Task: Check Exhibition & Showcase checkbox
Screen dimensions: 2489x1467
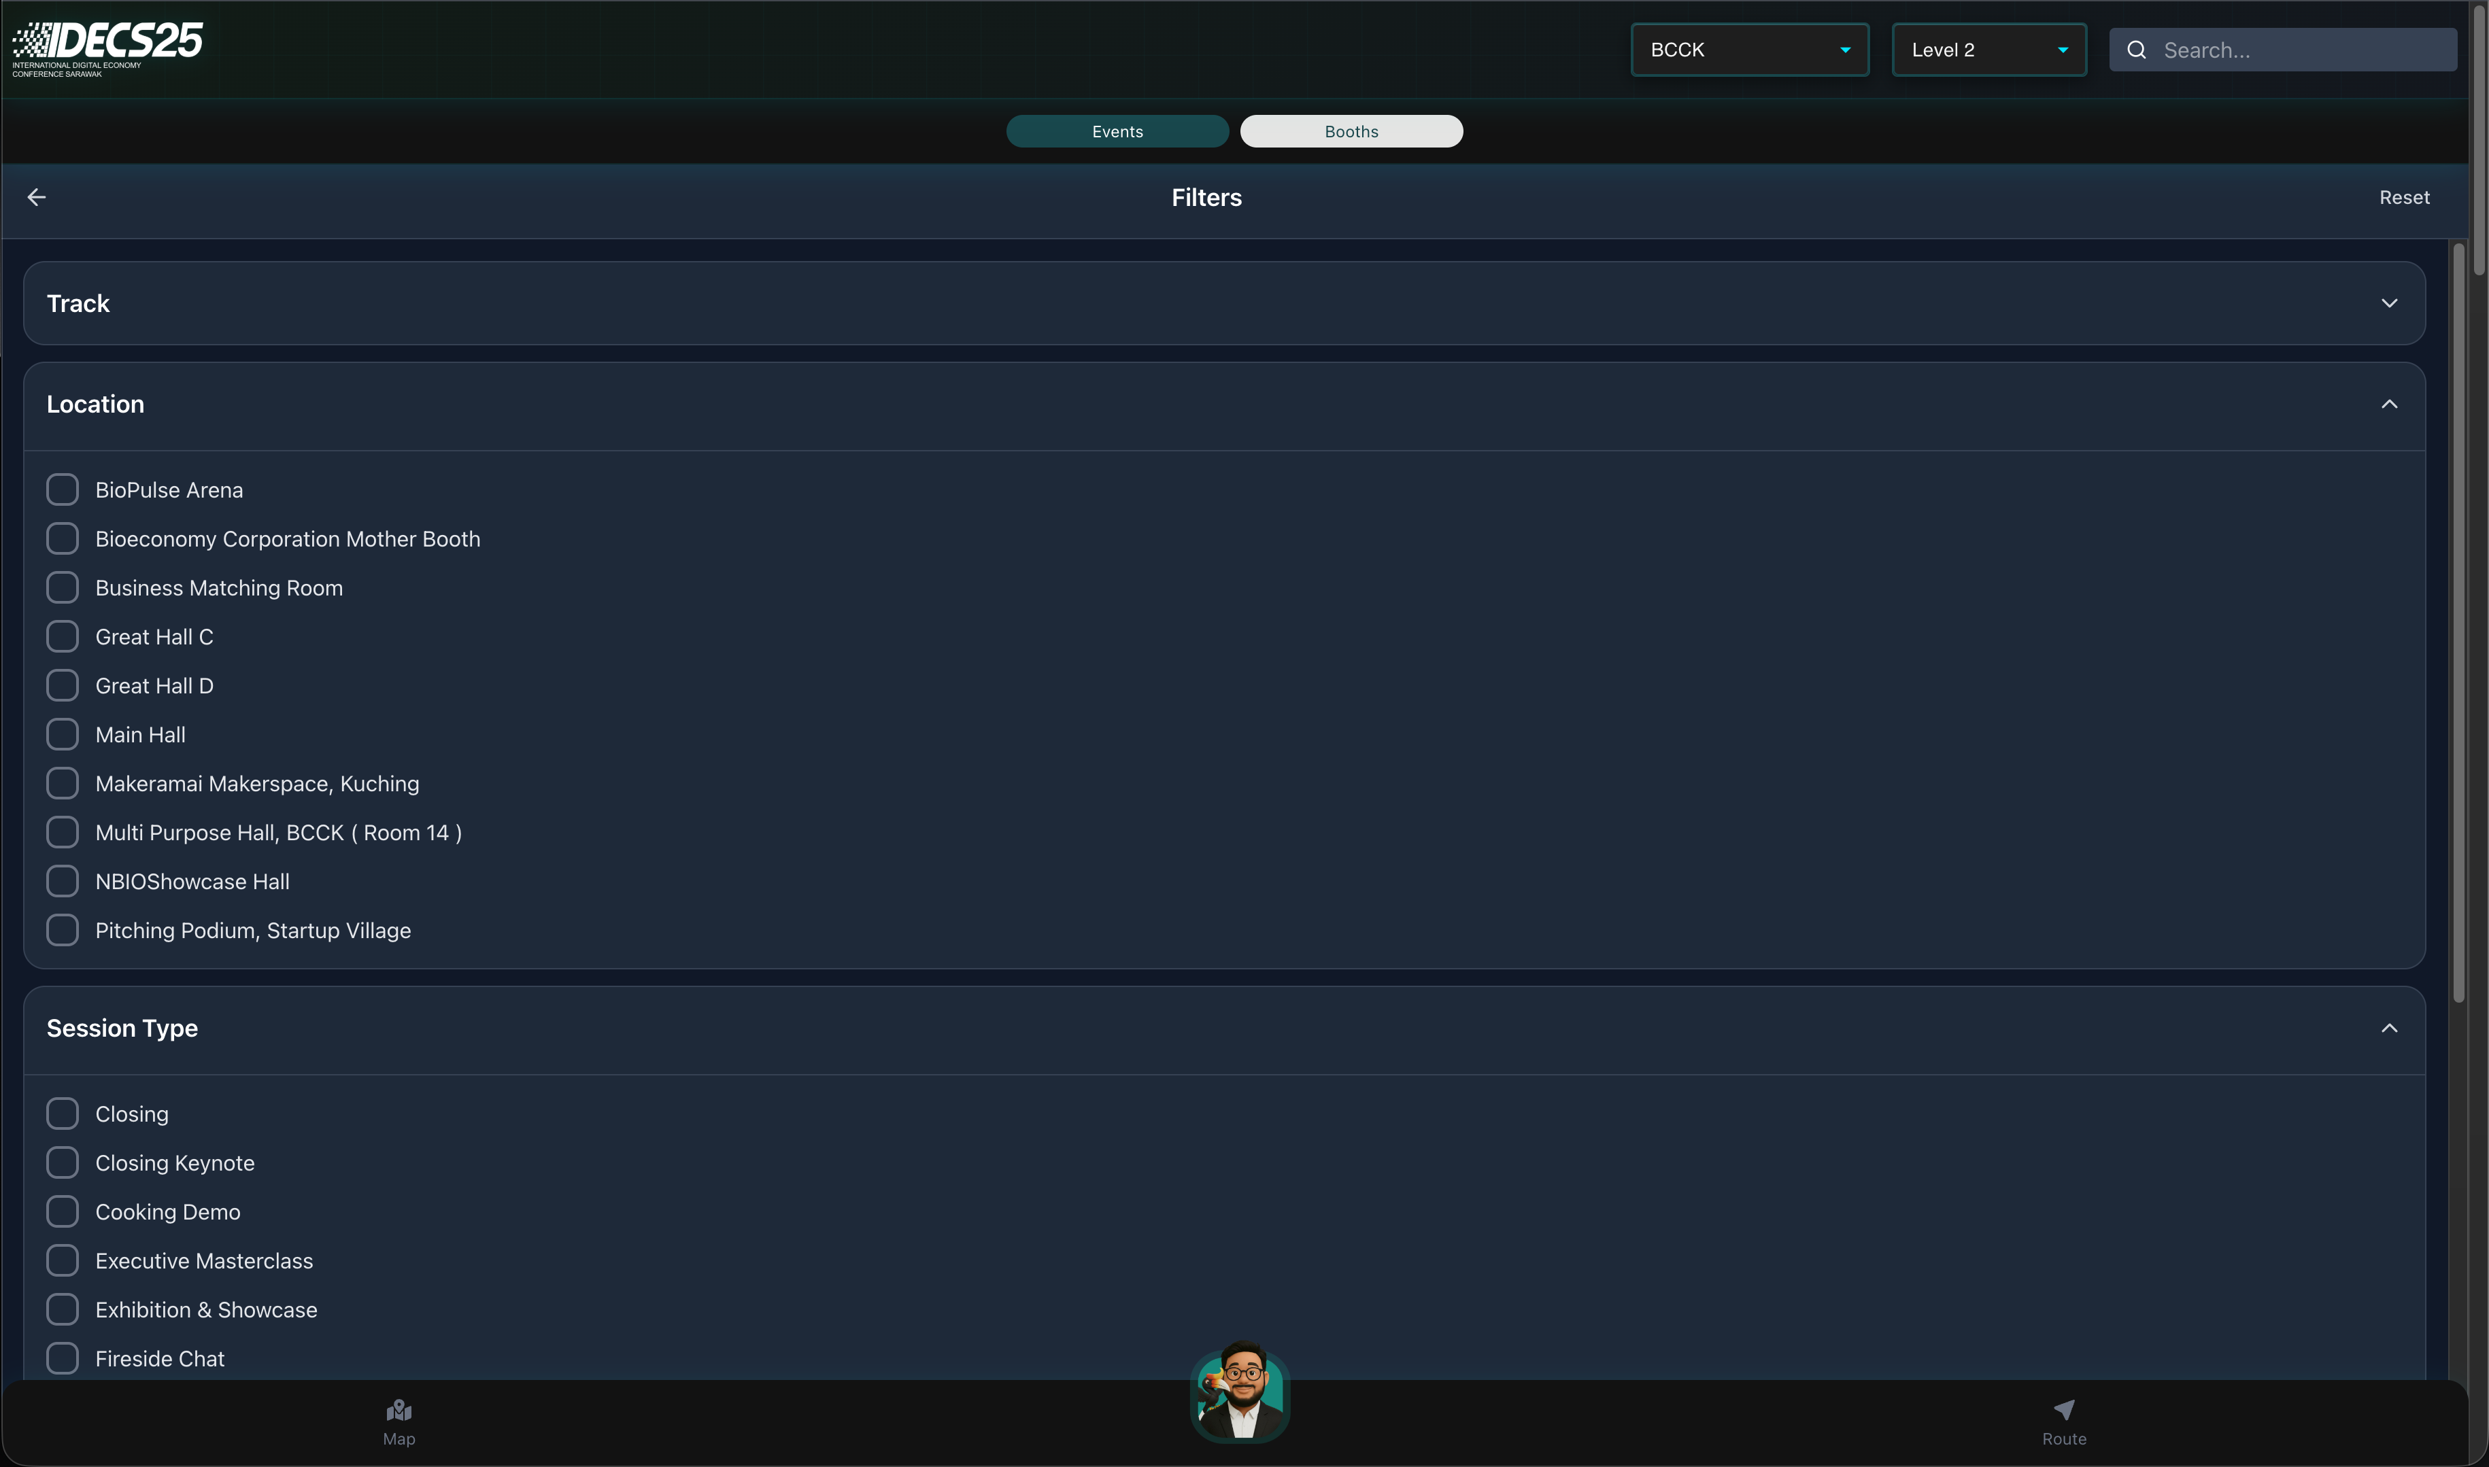Action: tap(63, 1310)
